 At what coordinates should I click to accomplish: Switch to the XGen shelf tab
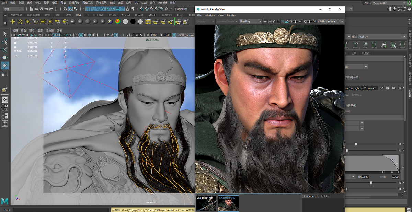coord(180,15)
